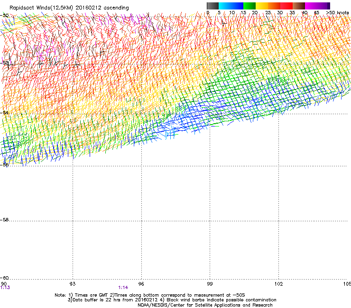
Task: Click the green 15-20 knots color segment
Action: (249, 6)
